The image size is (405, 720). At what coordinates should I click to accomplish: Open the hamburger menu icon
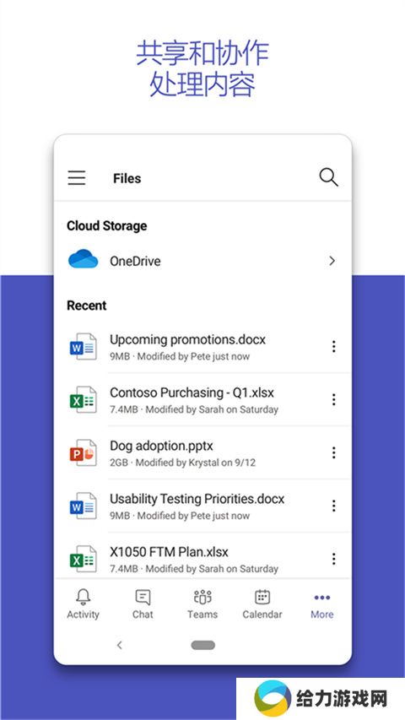click(77, 178)
